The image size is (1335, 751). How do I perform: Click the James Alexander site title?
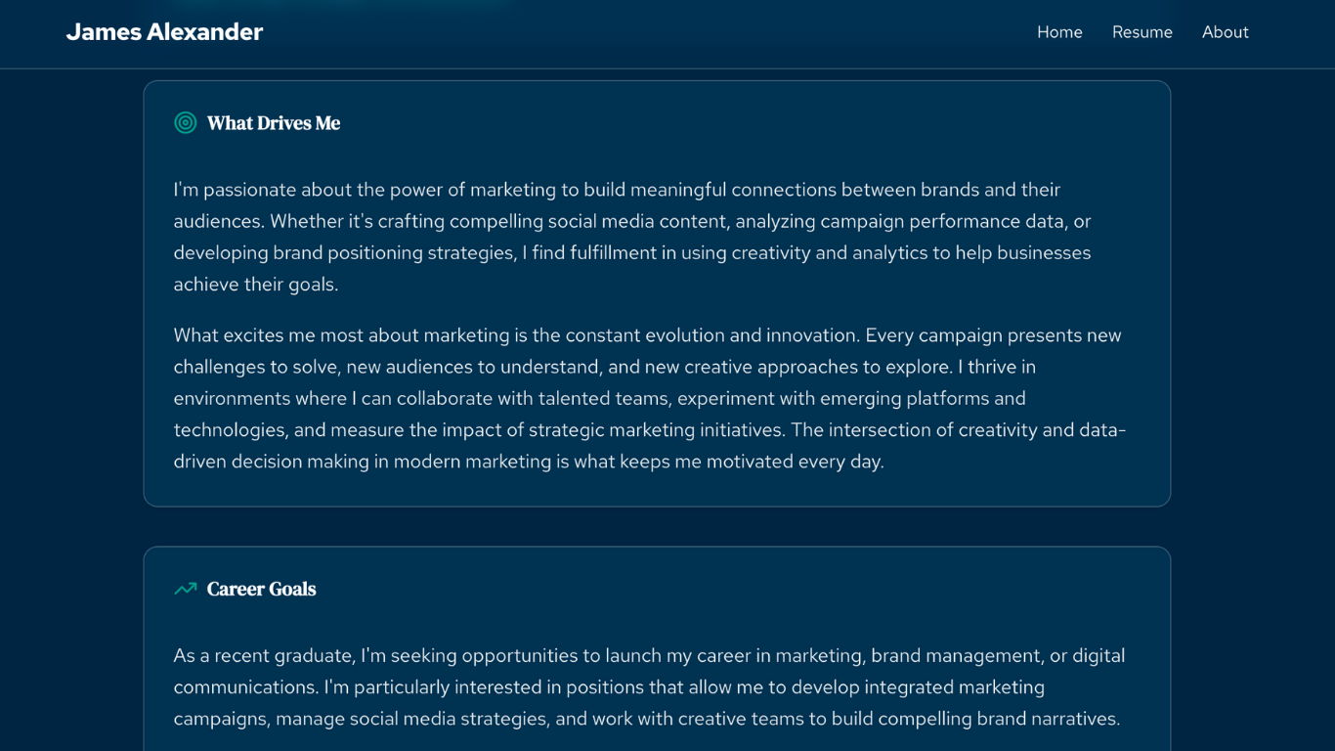[x=163, y=31]
